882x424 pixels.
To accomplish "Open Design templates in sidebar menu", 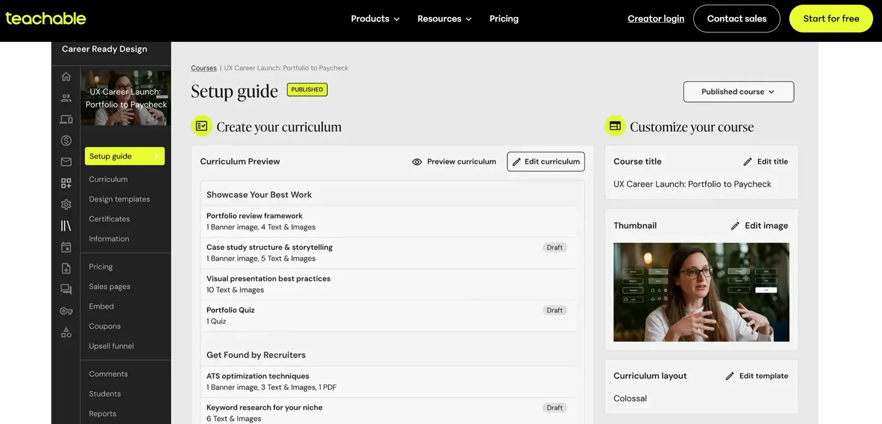I will (119, 199).
